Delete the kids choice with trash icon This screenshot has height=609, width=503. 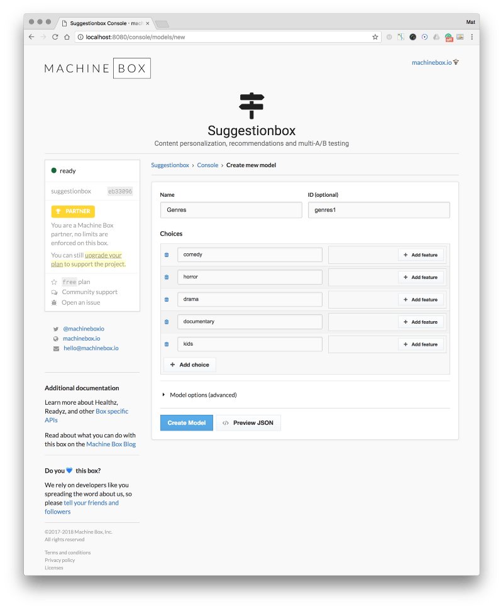point(167,344)
